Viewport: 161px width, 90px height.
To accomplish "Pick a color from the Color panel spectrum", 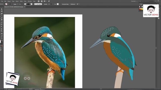I will click(141, 9).
